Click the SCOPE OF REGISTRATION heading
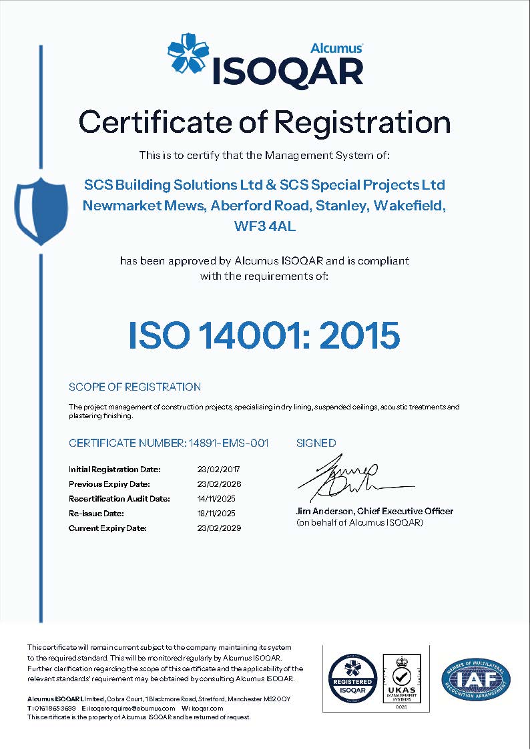The image size is (530, 750). point(135,387)
